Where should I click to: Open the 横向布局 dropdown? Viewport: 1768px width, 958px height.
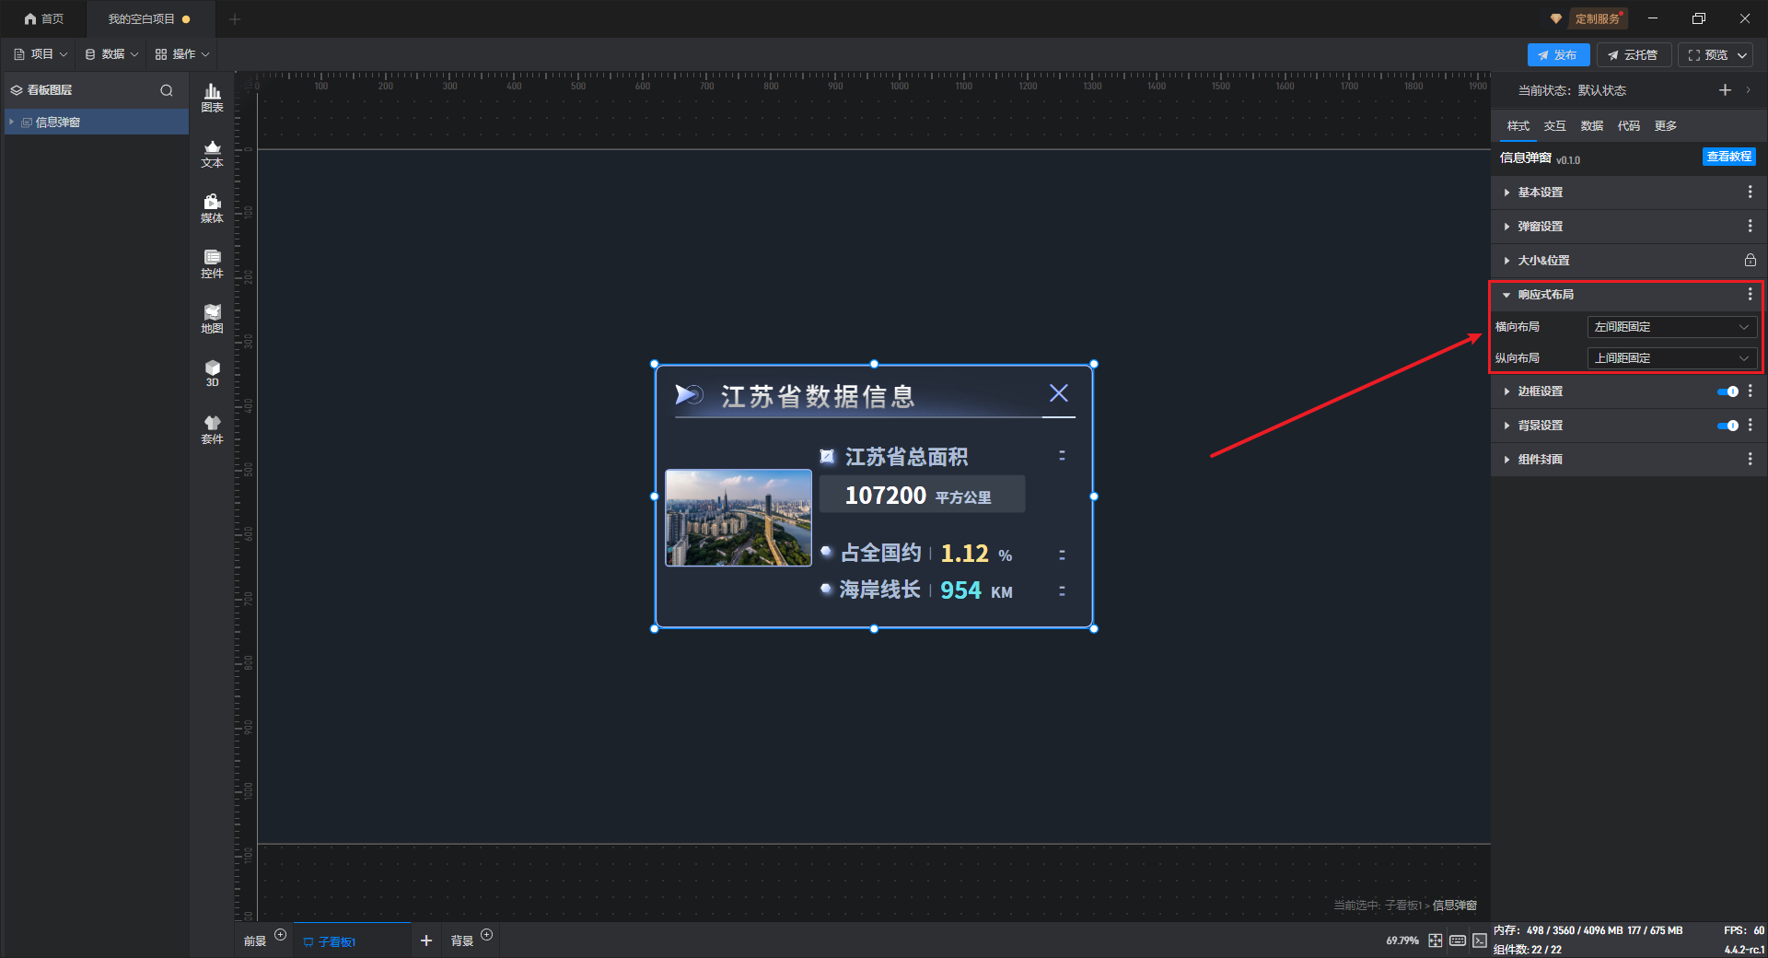click(x=1671, y=327)
